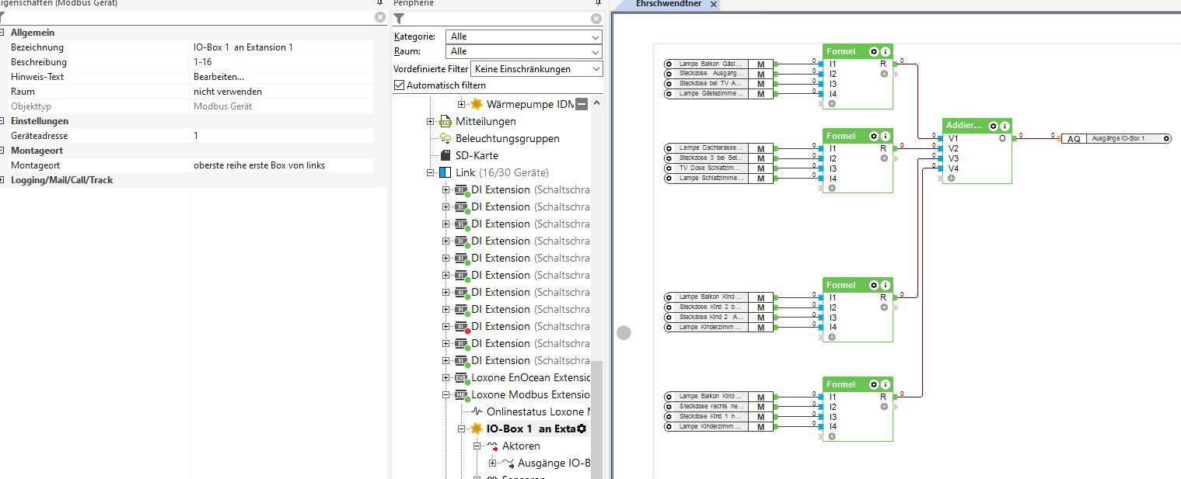Expand Loxone EnOcean Extension node

click(446, 377)
